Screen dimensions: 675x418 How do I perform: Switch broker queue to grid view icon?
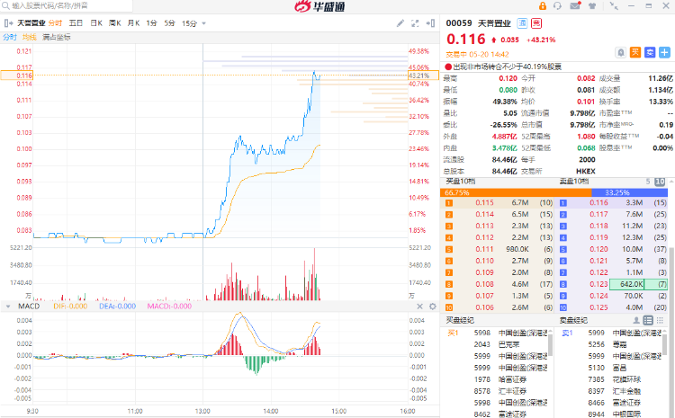[660, 320]
